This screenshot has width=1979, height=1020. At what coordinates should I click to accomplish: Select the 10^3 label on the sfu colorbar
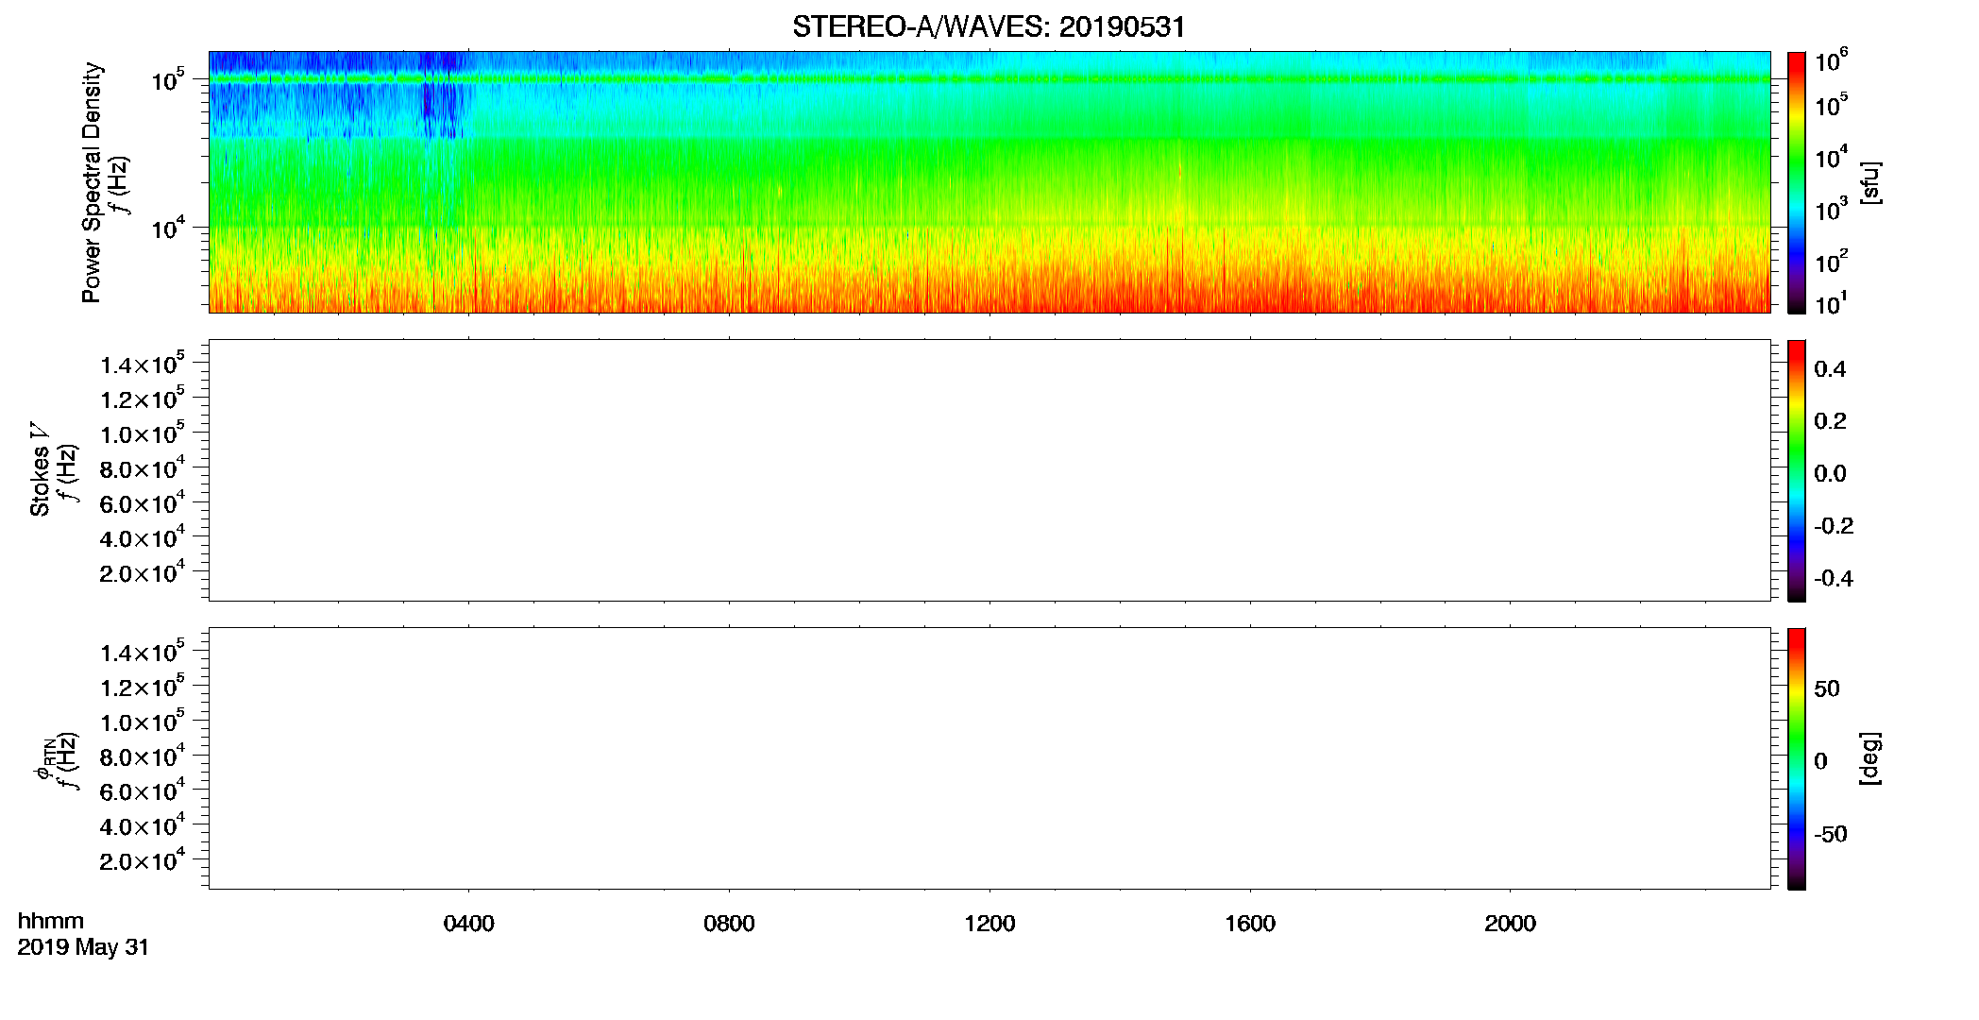click(1832, 210)
